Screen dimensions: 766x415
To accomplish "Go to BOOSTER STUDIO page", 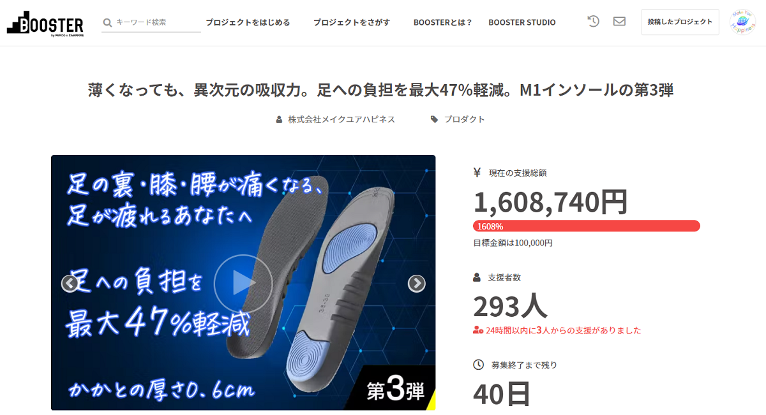I will 522,22.
